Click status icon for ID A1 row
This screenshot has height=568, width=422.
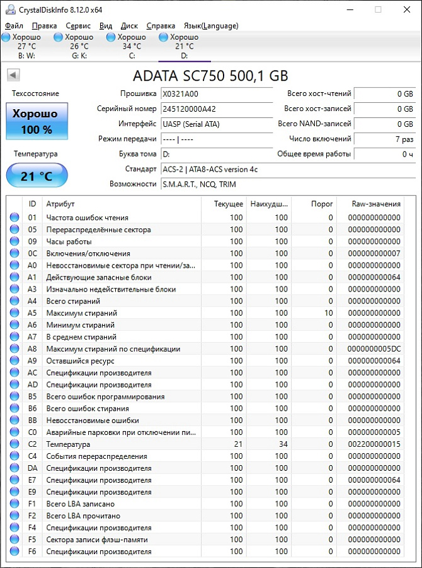pos(14,277)
